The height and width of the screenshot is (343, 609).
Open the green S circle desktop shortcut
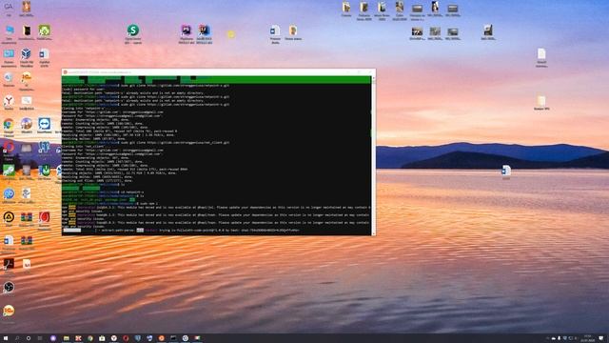133,30
